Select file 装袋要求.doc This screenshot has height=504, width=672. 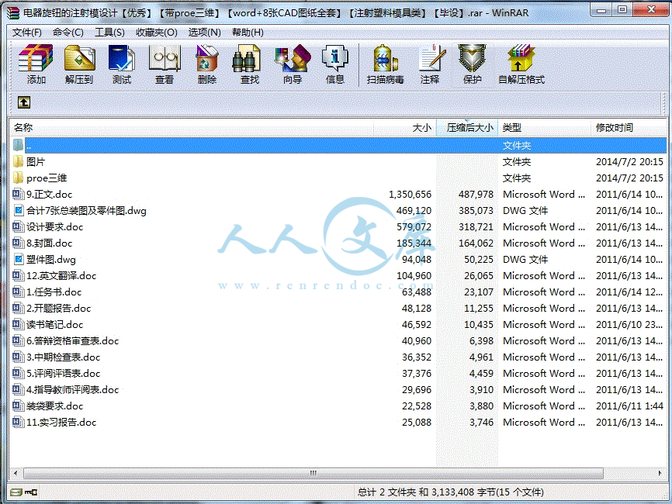[x=55, y=406]
